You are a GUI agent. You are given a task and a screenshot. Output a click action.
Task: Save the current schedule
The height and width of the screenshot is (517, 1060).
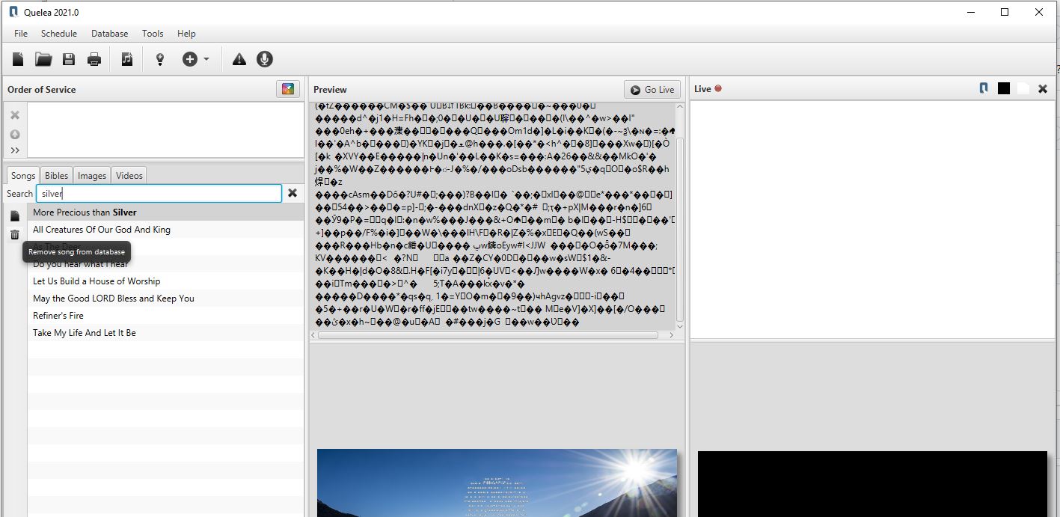pos(69,58)
